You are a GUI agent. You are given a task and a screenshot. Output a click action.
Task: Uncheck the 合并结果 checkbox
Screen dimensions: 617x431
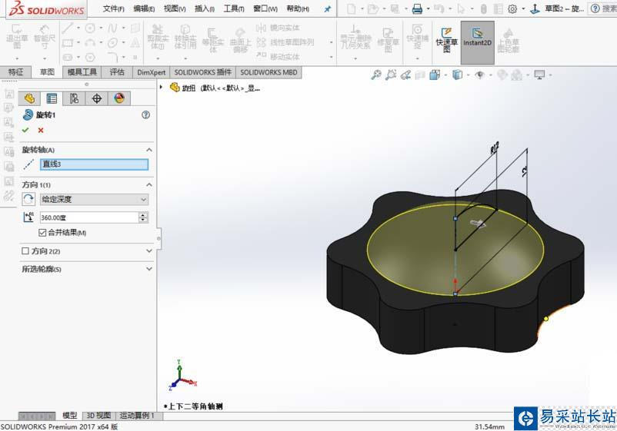point(42,233)
